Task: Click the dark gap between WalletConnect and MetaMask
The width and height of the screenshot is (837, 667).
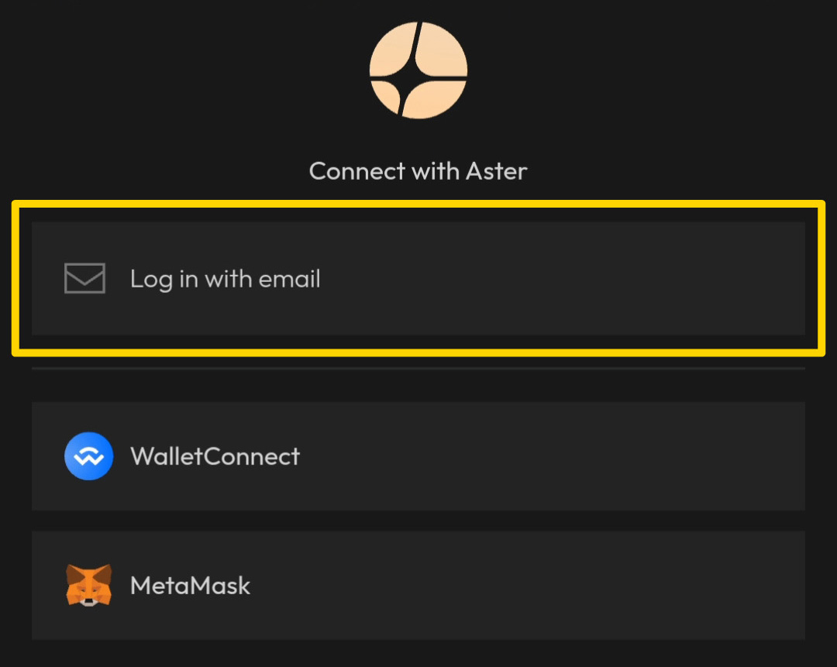Action: [x=418, y=521]
